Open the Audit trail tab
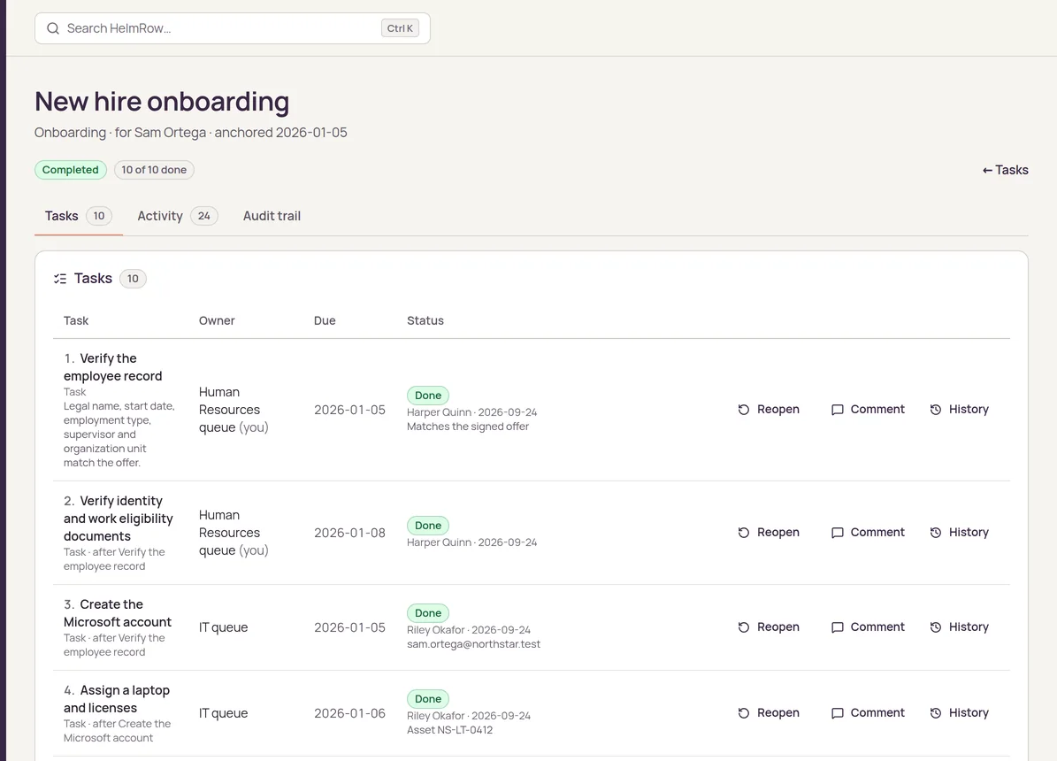The image size is (1057, 761). 272,216
